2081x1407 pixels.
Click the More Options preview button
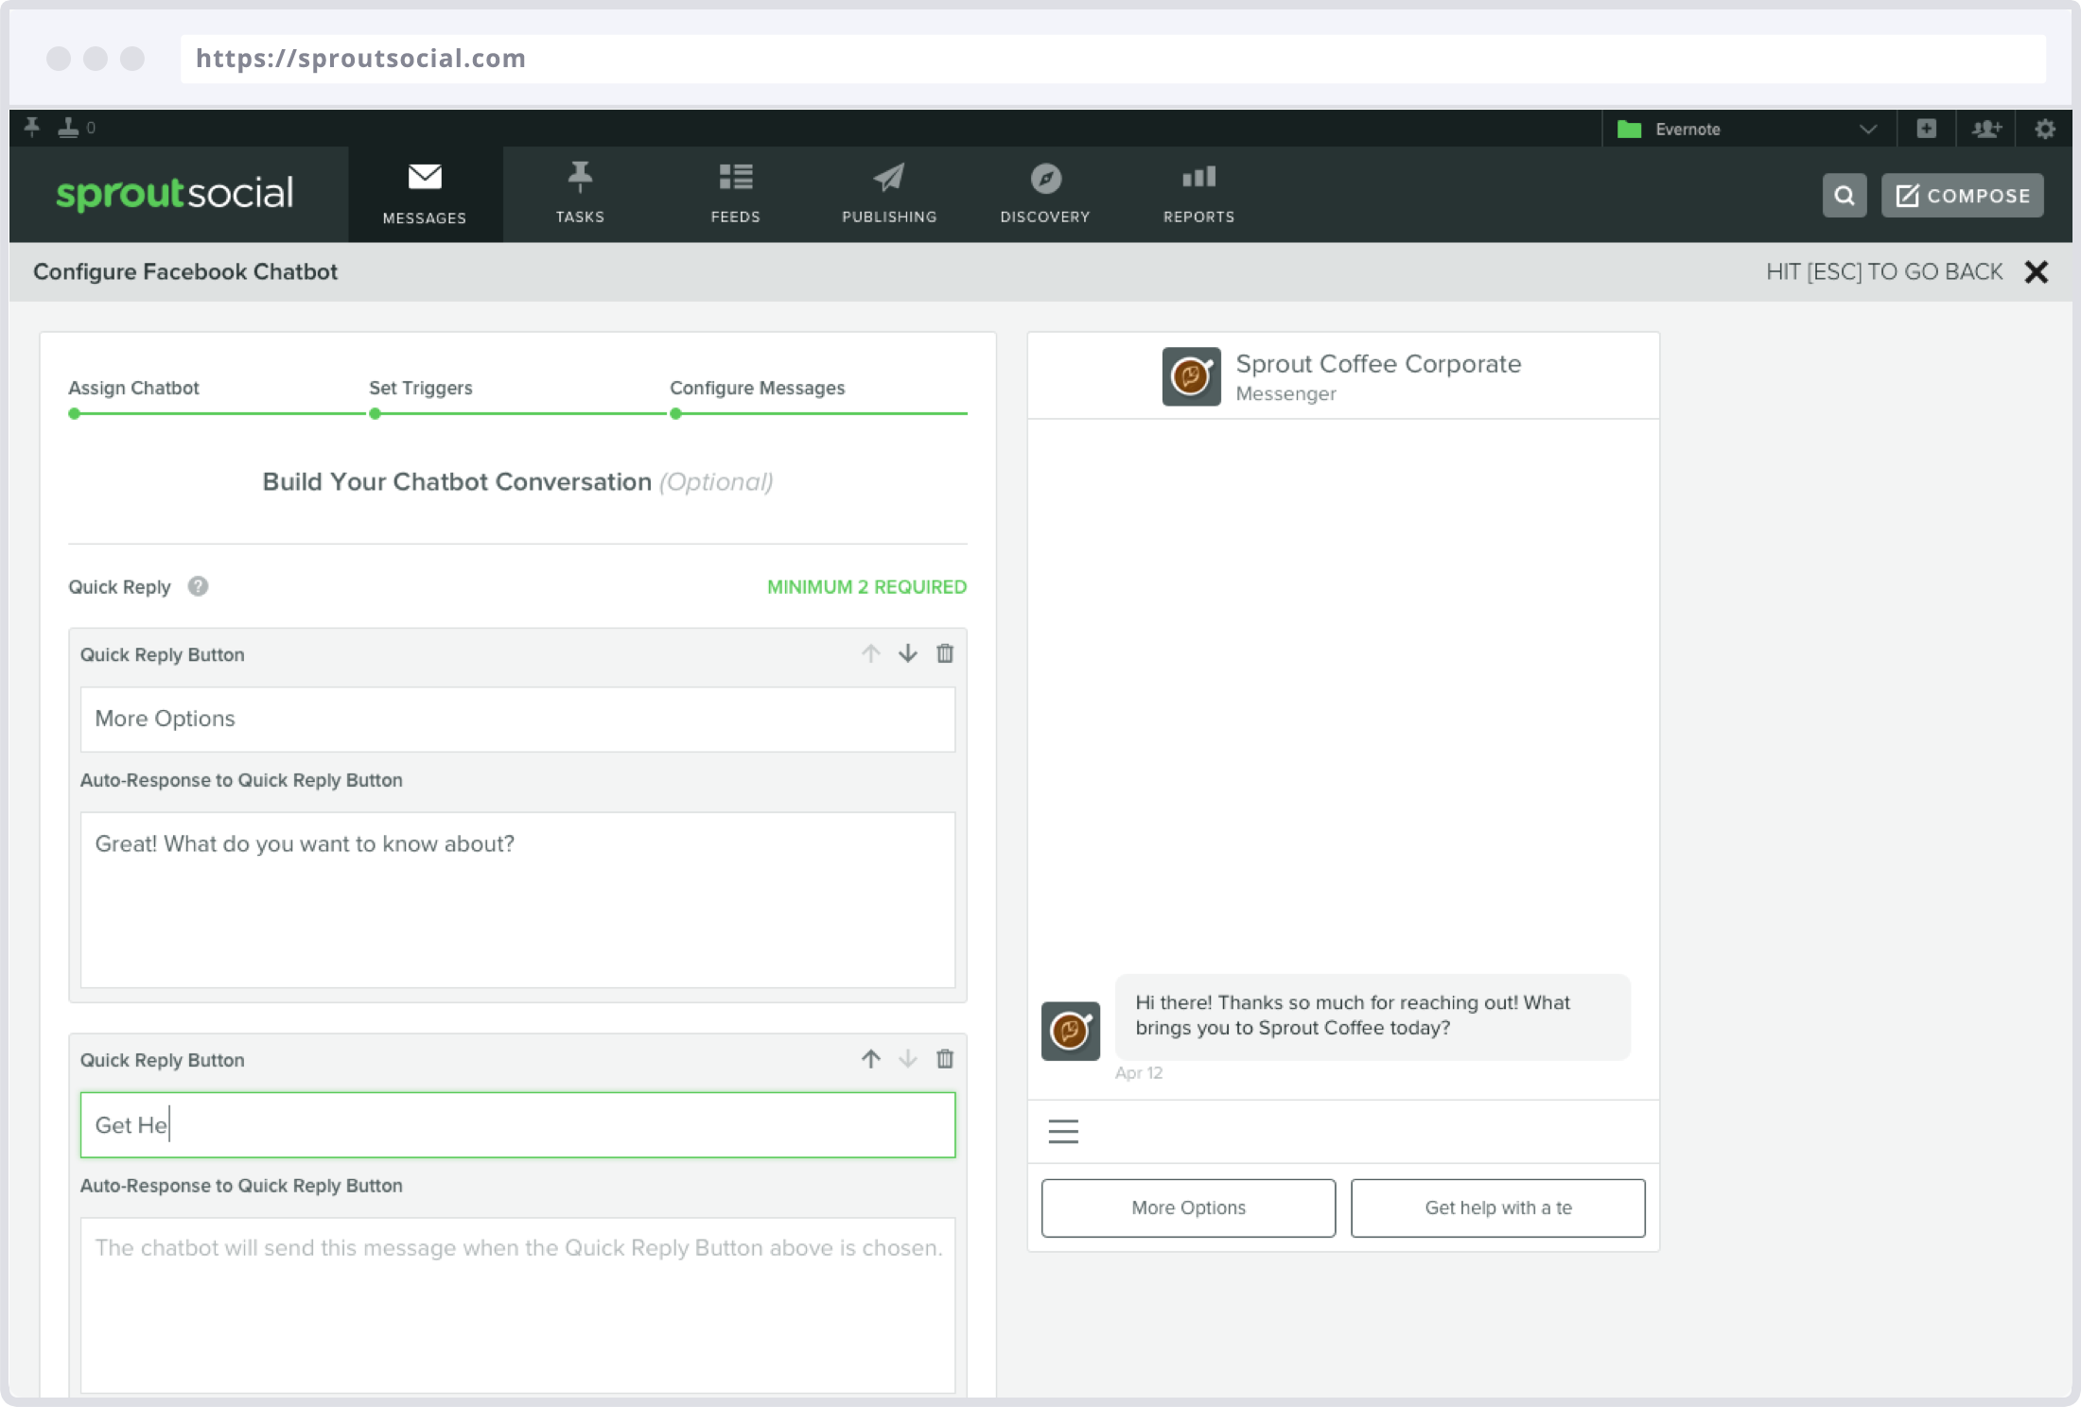(1188, 1207)
